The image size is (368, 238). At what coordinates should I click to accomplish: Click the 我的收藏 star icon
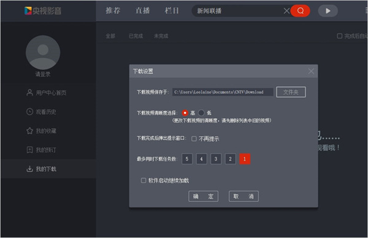tap(29, 130)
